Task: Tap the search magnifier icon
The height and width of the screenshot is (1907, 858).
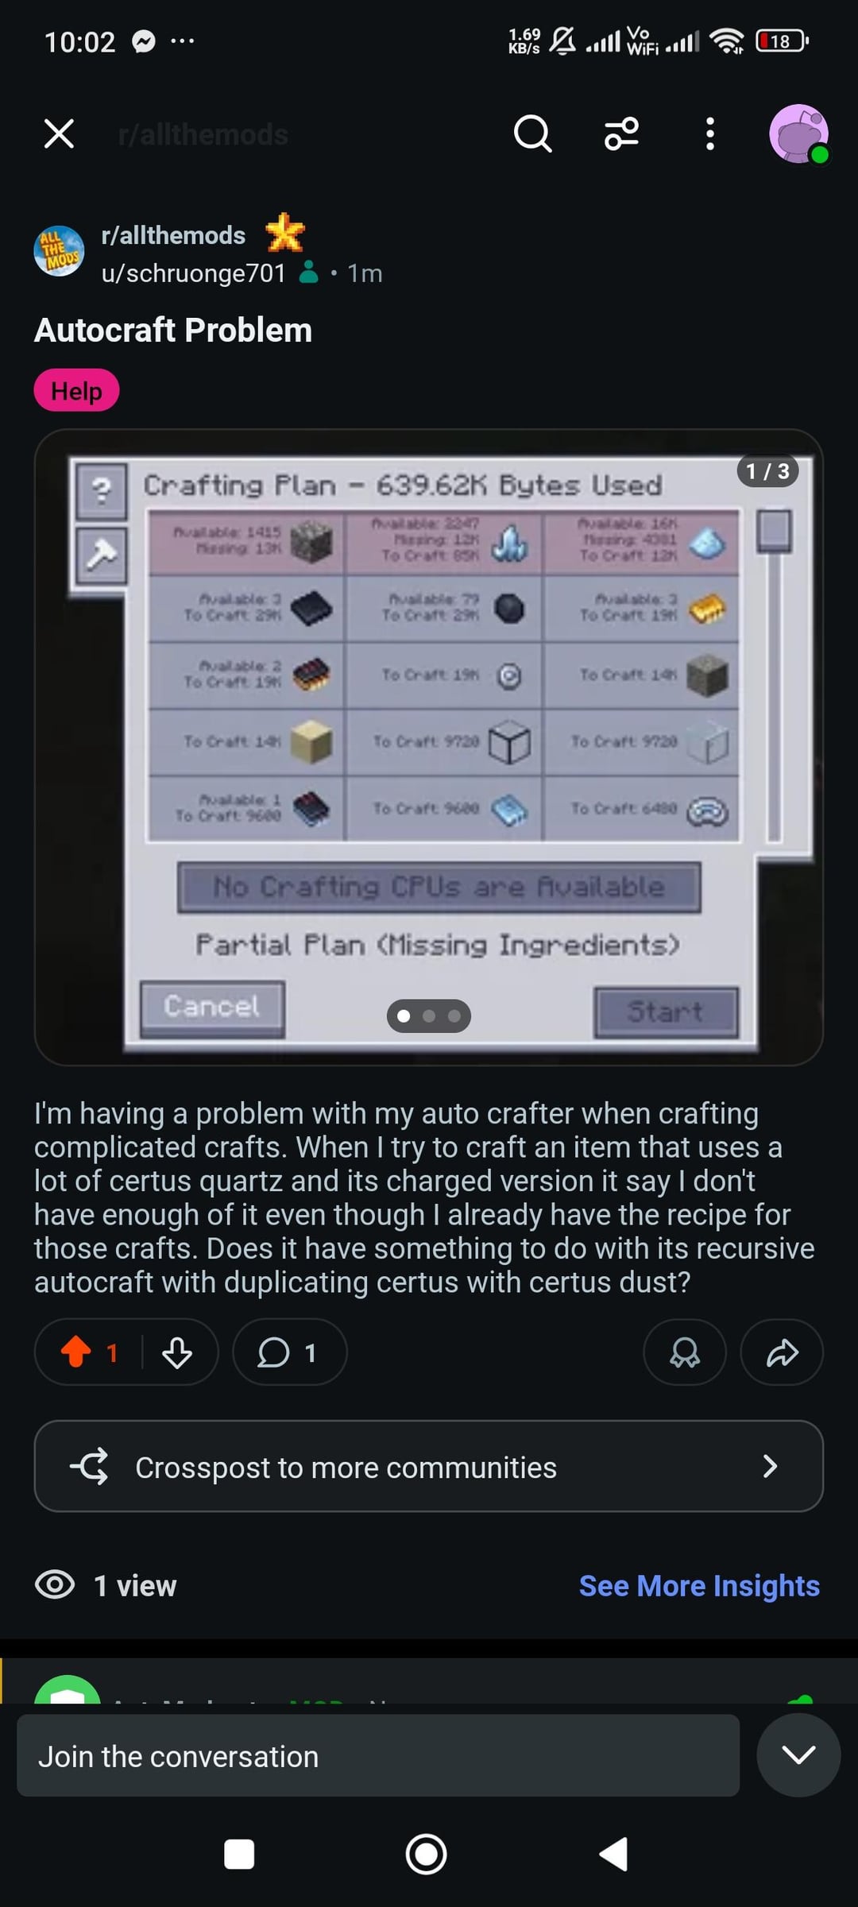Action: coord(532,133)
